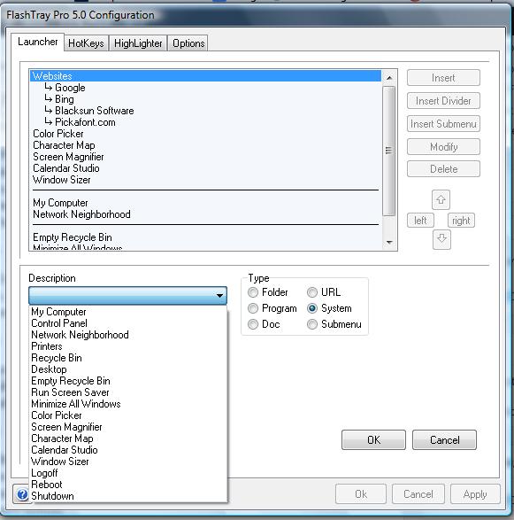
Task: Choose Character Map in dropdown list
Action: pos(128,439)
